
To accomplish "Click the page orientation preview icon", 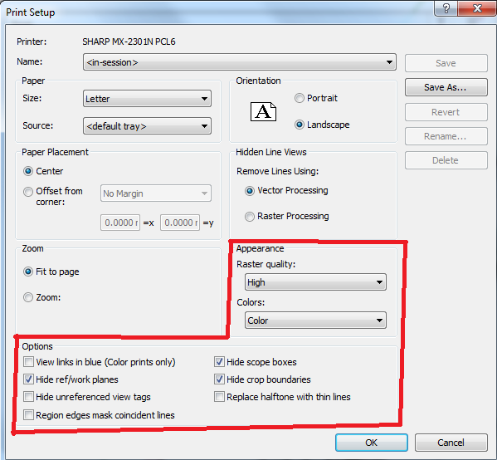I will click(263, 111).
